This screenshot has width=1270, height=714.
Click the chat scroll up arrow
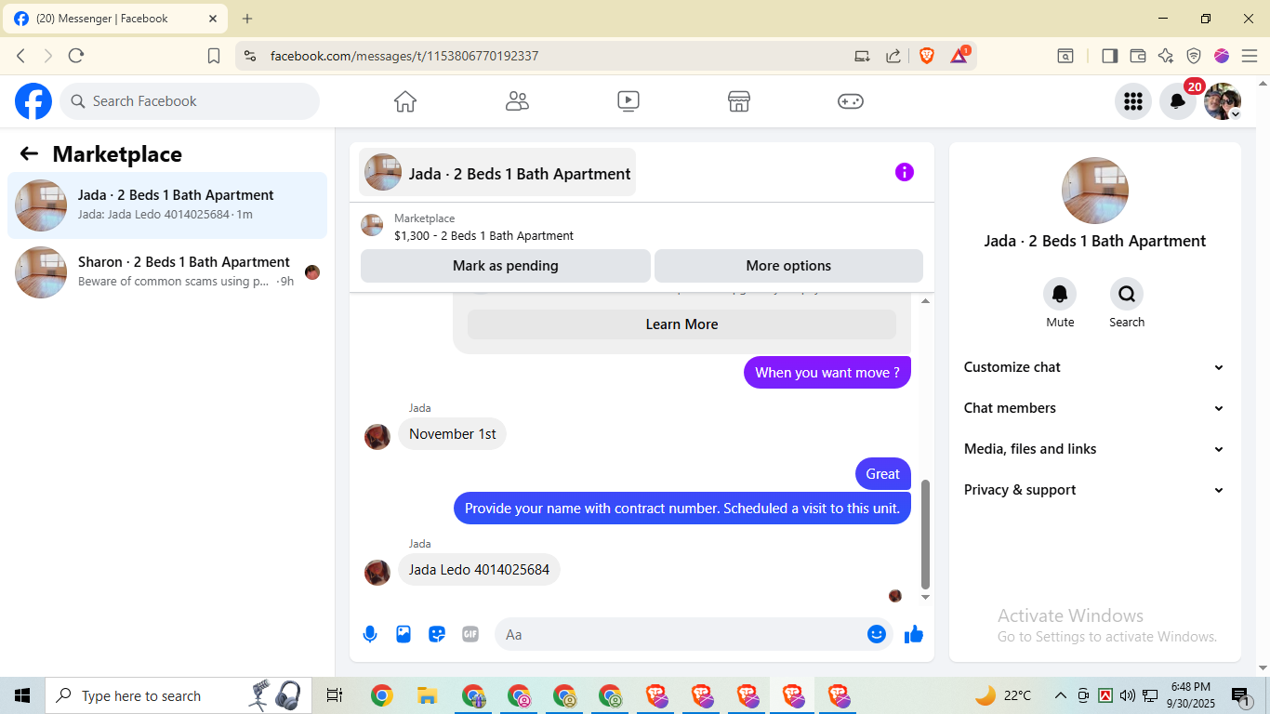click(925, 301)
